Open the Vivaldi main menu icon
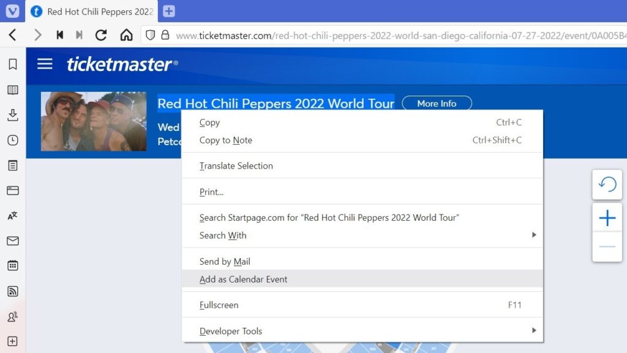Image resolution: width=627 pixels, height=353 pixels. [12, 11]
